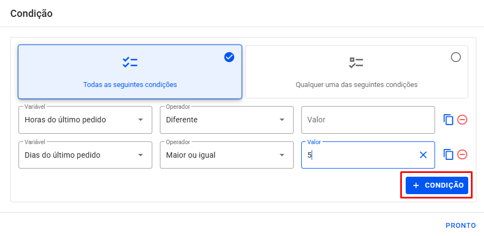
Task: Click the empty Valor field in first row
Action: tap(368, 120)
